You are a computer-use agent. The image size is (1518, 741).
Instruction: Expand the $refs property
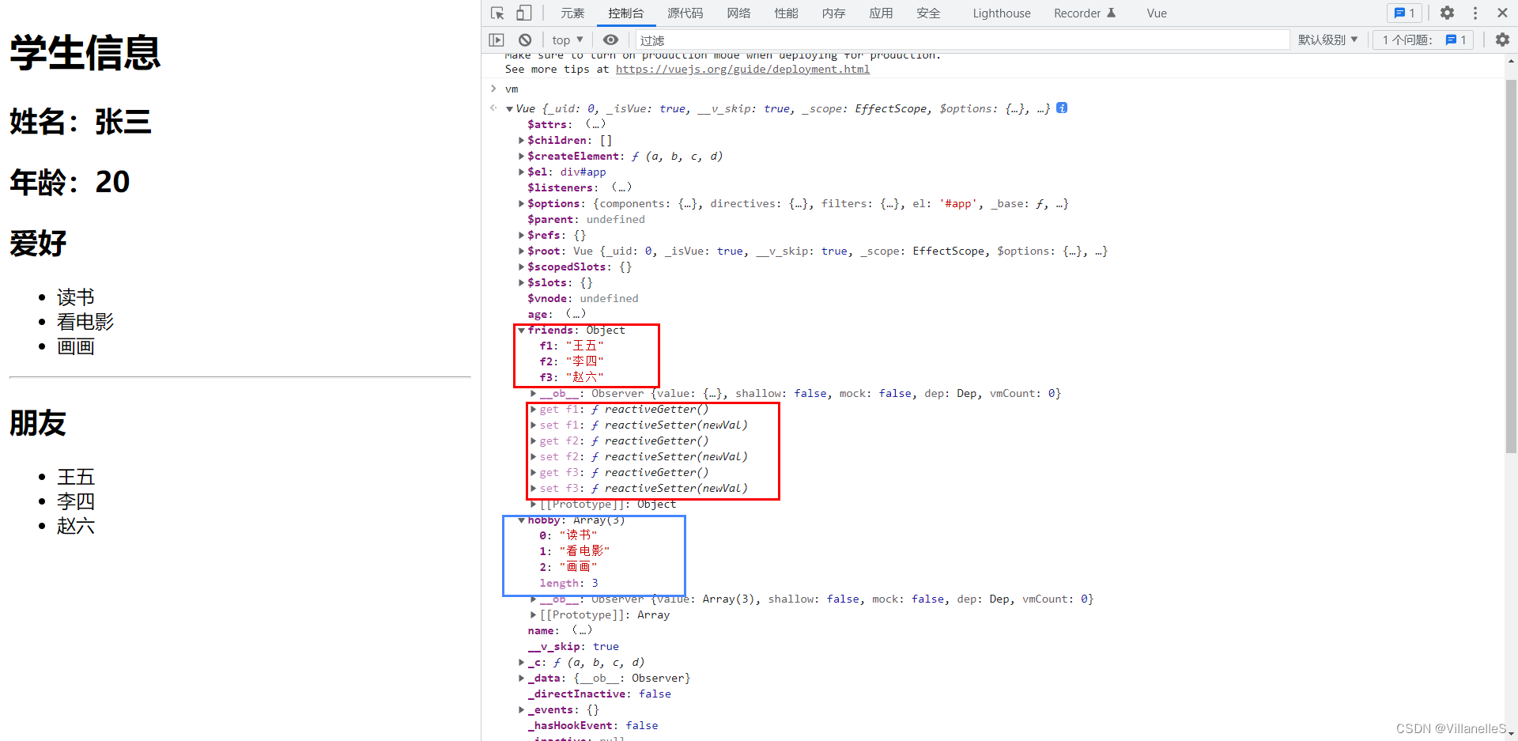point(521,236)
